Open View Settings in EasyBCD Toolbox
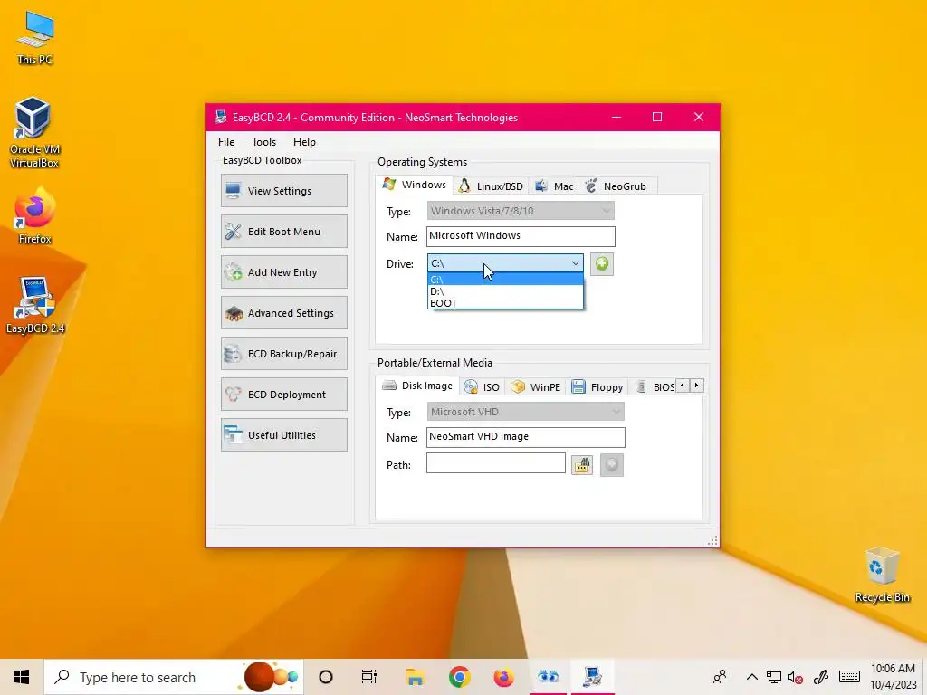 283,191
